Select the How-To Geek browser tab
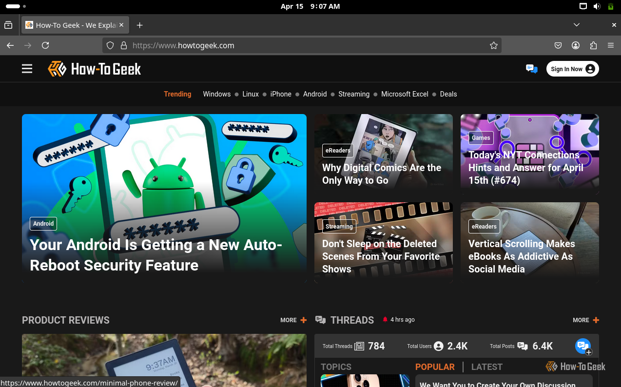This screenshot has width=621, height=387. [x=76, y=25]
